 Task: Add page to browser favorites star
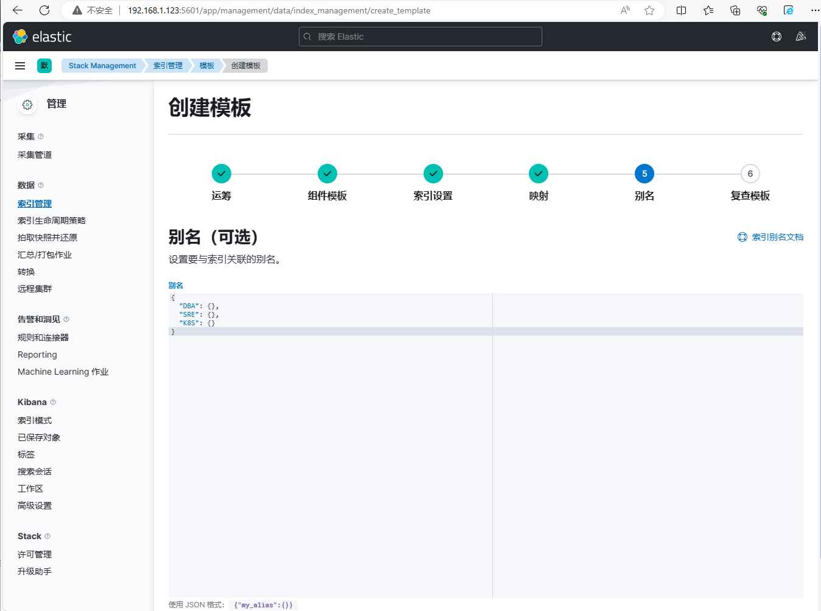(x=649, y=10)
